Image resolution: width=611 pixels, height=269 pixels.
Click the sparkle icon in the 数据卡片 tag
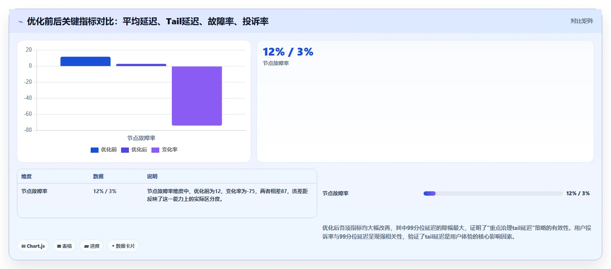click(x=113, y=246)
